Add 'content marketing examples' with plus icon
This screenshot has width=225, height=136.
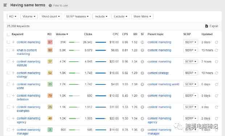pyautogui.click(x=13, y=107)
